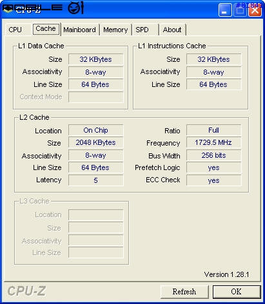This screenshot has height=304, width=265.
Task: Open the Mainboard tab
Action: pos(79,30)
